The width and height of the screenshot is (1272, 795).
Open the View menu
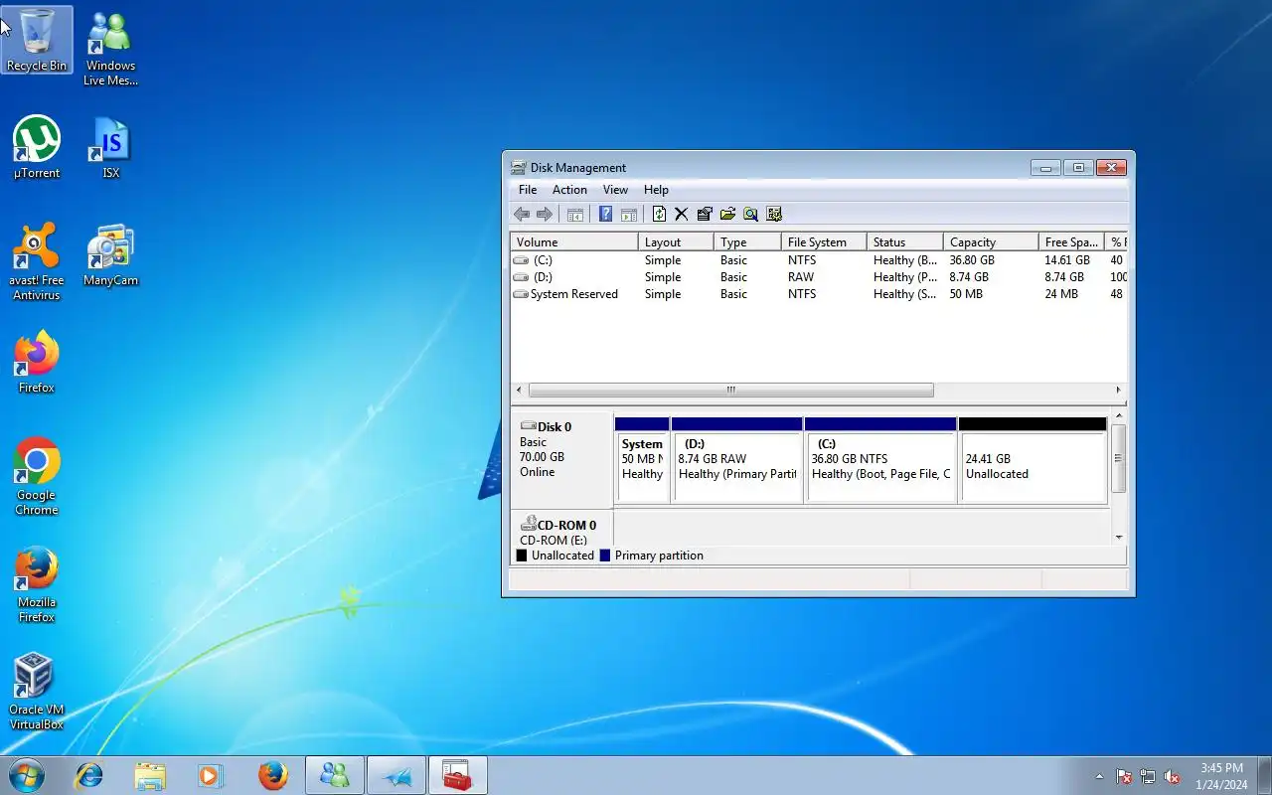615,190
